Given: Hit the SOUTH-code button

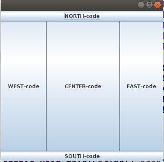Looking at the screenshot, I should click(82, 156).
